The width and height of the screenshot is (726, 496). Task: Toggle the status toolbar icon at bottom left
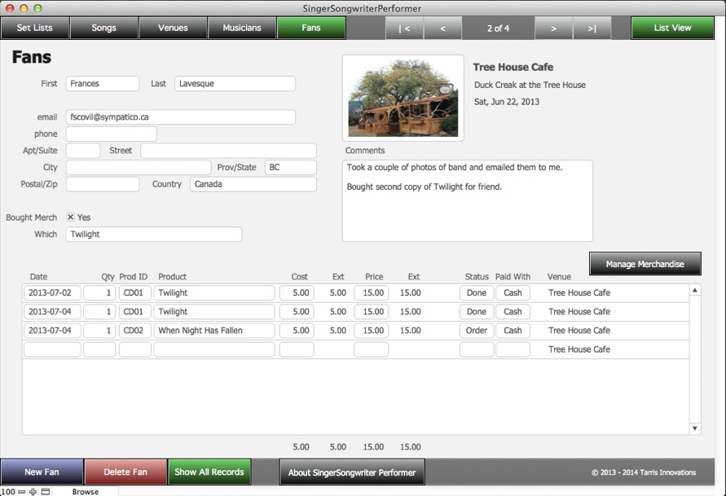tap(46, 491)
